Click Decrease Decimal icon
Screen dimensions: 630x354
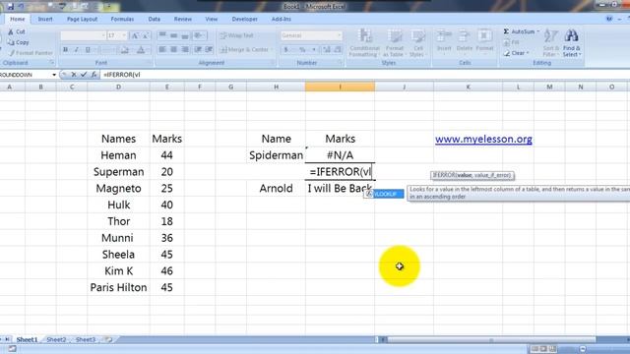tap(338, 50)
